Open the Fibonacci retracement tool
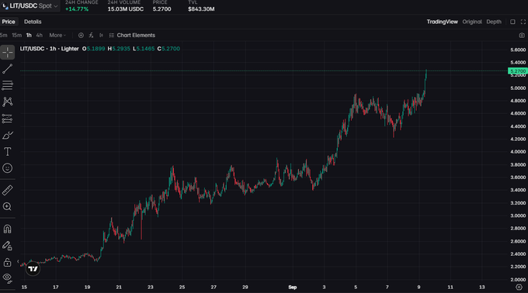Screen dimensions: 528x293 8,85
